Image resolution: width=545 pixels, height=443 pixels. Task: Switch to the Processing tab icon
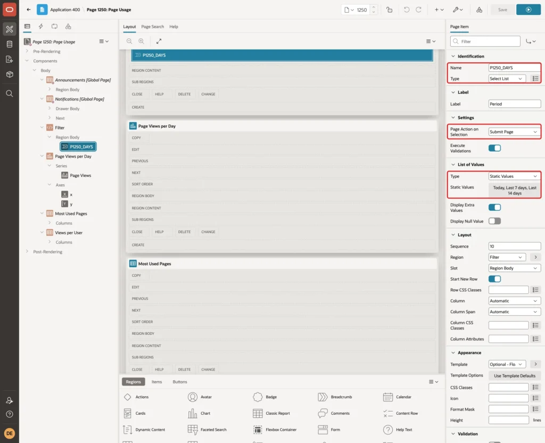55,27
